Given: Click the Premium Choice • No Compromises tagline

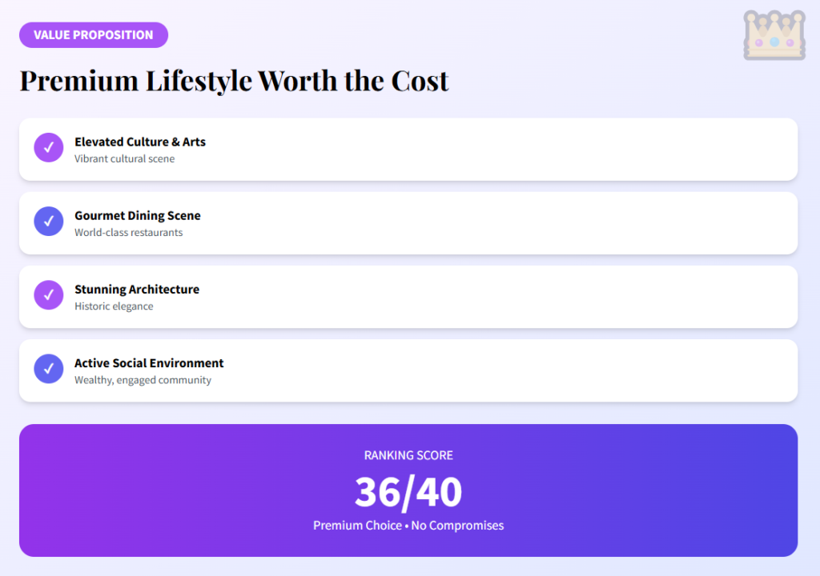Looking at the screenshot, I should [408, 526].
